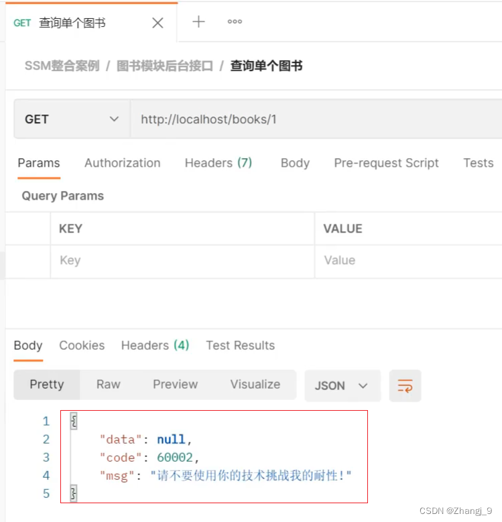Switch to the Params tab
502x522 pixels.
coord(39,163)
